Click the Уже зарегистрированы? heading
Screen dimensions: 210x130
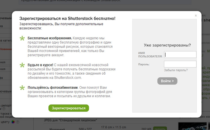click(x=167, y=45)
